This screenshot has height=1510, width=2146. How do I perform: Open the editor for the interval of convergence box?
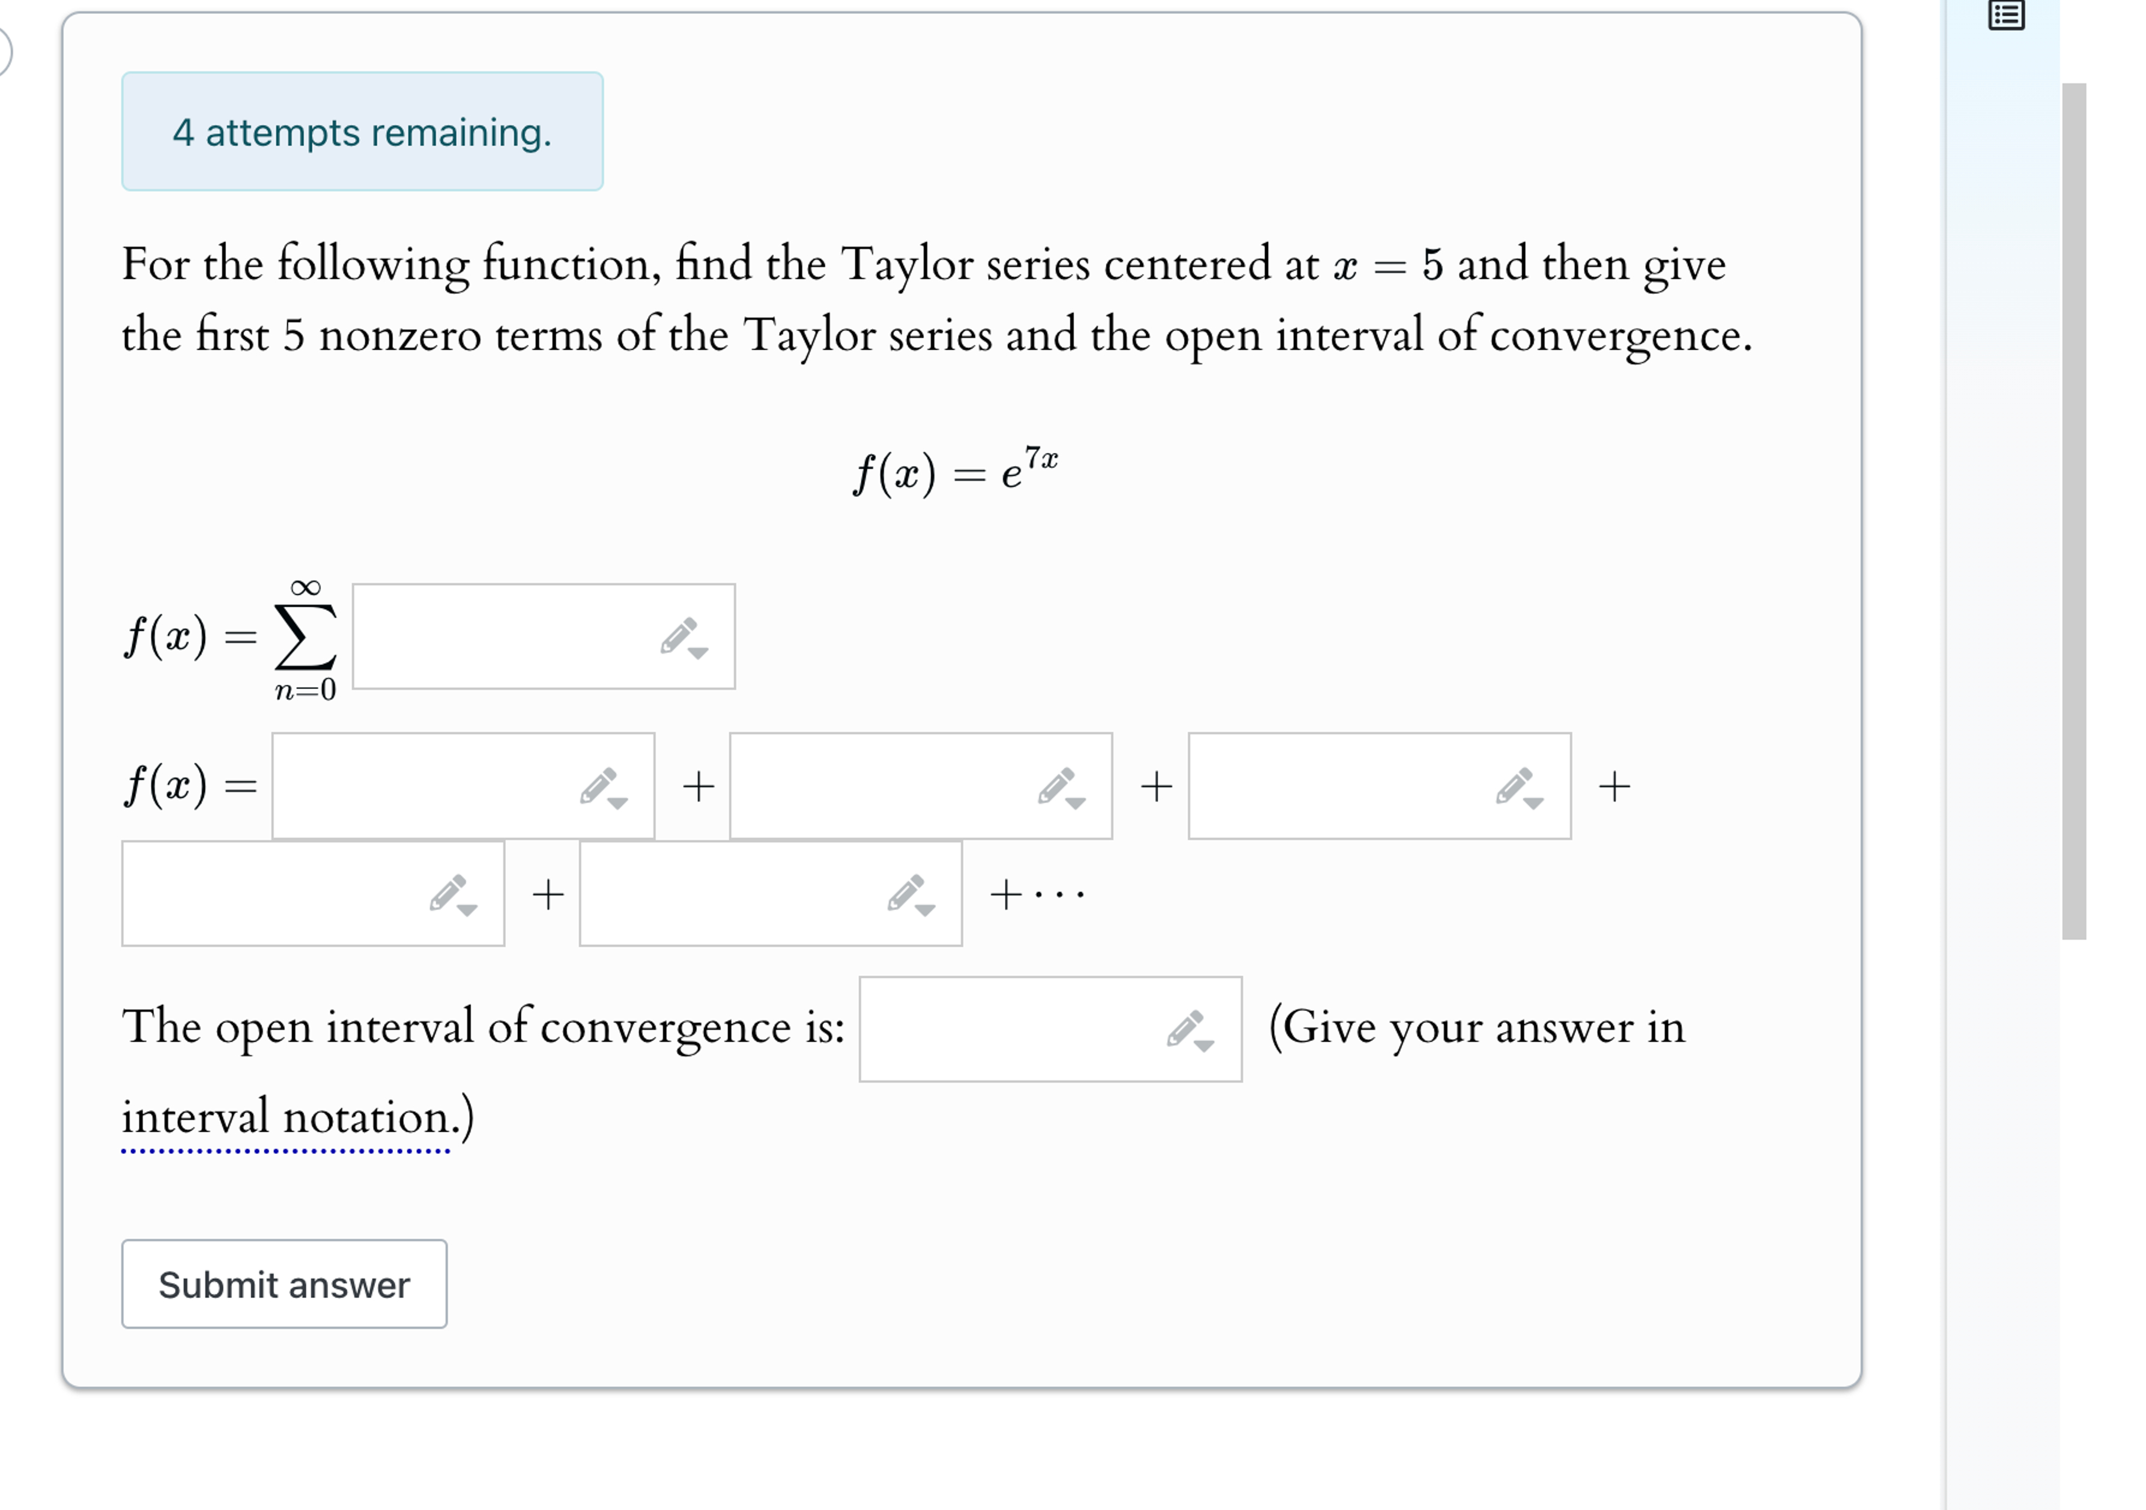tap(1185, 1031)
